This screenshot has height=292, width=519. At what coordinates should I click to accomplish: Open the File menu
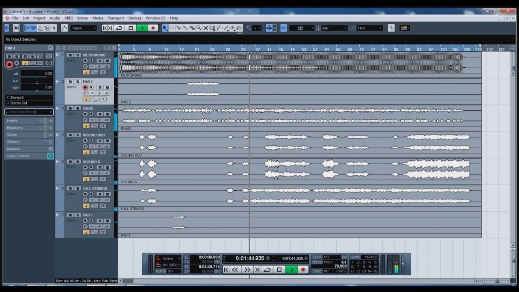pyautogui.click(x=15, y=18)
